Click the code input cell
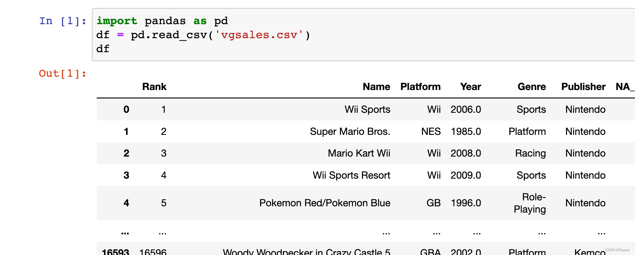Screen dimensions: 635x255 coord(363,35)
